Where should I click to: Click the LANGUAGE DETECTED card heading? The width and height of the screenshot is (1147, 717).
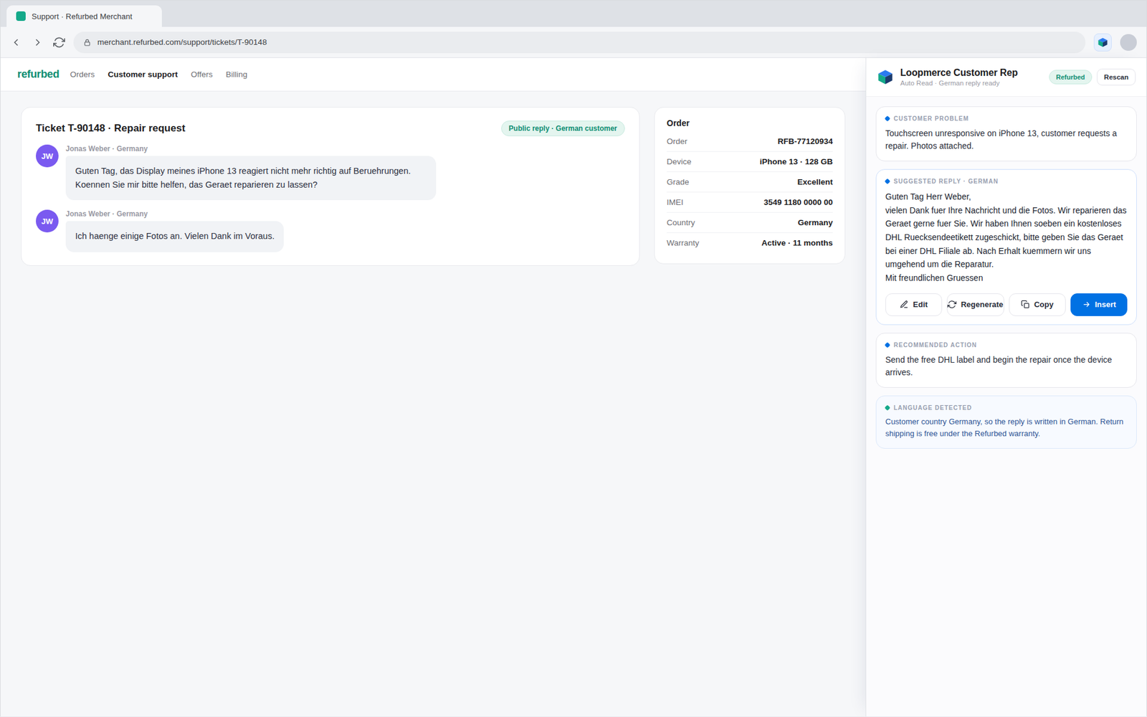click(932, 408)
